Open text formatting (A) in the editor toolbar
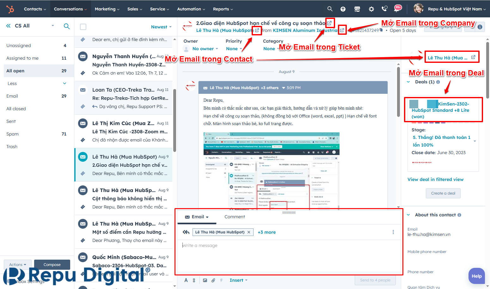The height and width of the screenshot is (289, 490). 186,280
